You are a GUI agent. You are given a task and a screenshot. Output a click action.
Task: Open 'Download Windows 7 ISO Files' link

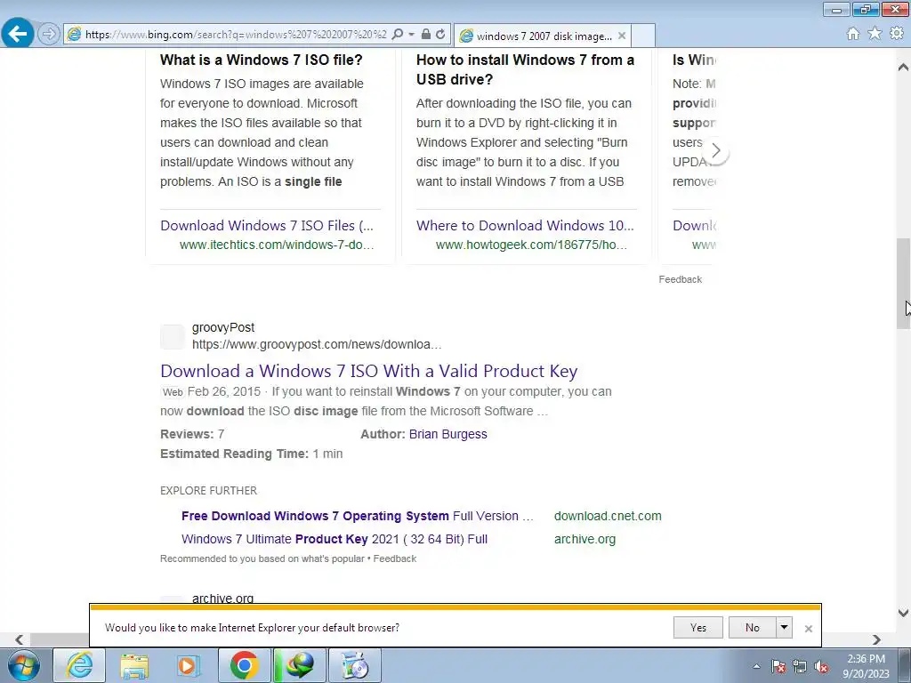pos(267,225)
